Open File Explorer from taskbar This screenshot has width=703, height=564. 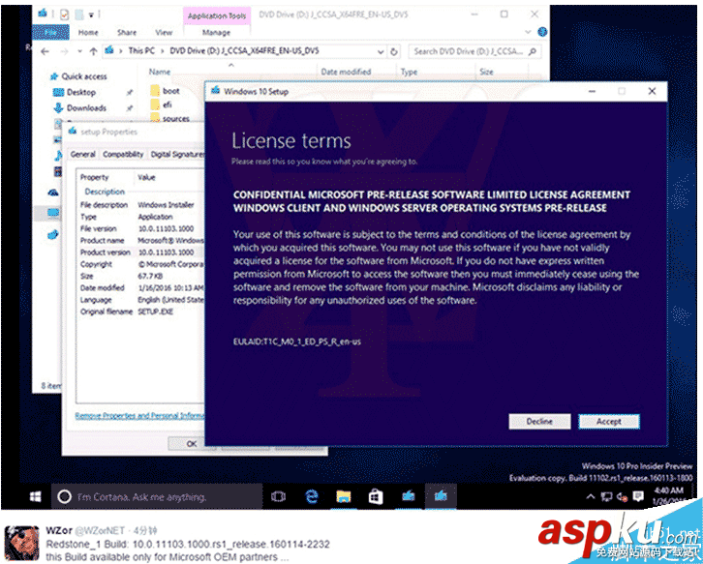click(x=344, y=497)
